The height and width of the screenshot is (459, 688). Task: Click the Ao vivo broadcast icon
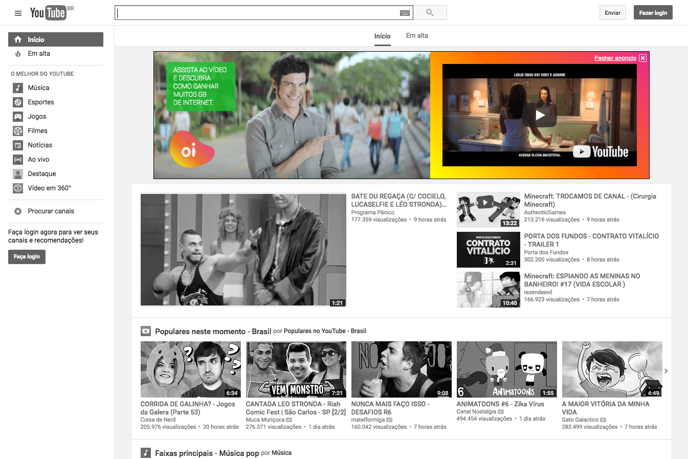[18, 160]
